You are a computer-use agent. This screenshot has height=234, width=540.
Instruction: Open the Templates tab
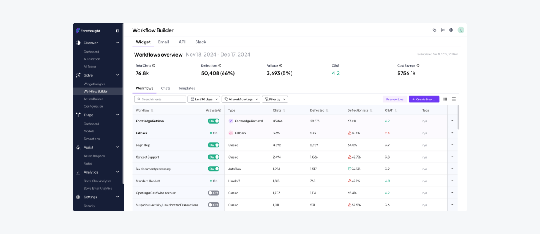(x=187, y=88)
